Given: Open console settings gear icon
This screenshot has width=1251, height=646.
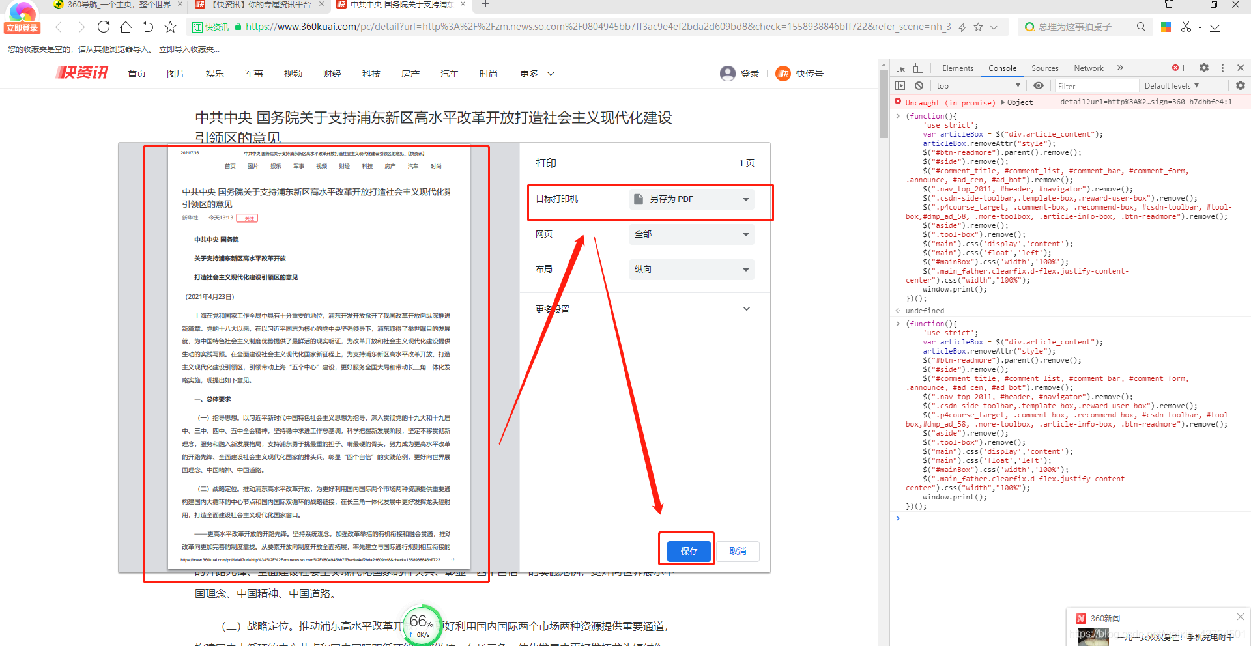Looking at the screenshot, I should tap(1241, 85).
